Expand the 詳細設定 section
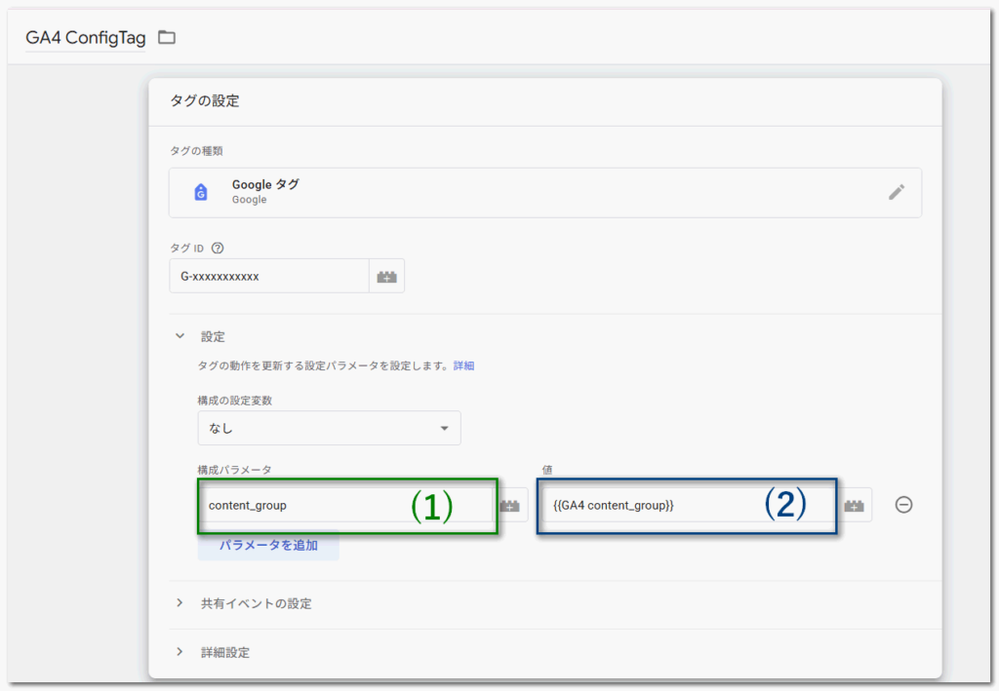This screenshot has height=691, width=999. [x=225, y=652]
